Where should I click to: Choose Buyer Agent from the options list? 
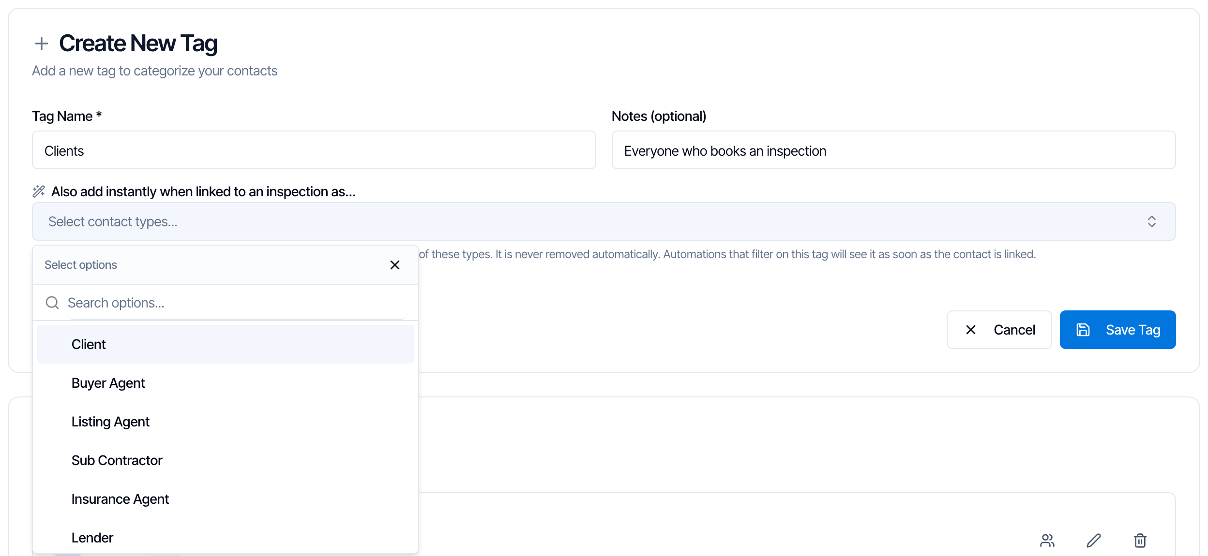(x=226, y=383)
